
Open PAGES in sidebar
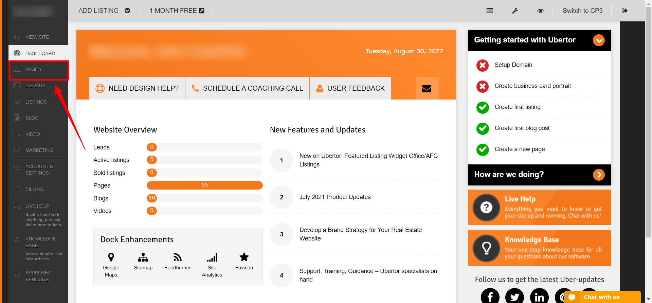[39, 70]
